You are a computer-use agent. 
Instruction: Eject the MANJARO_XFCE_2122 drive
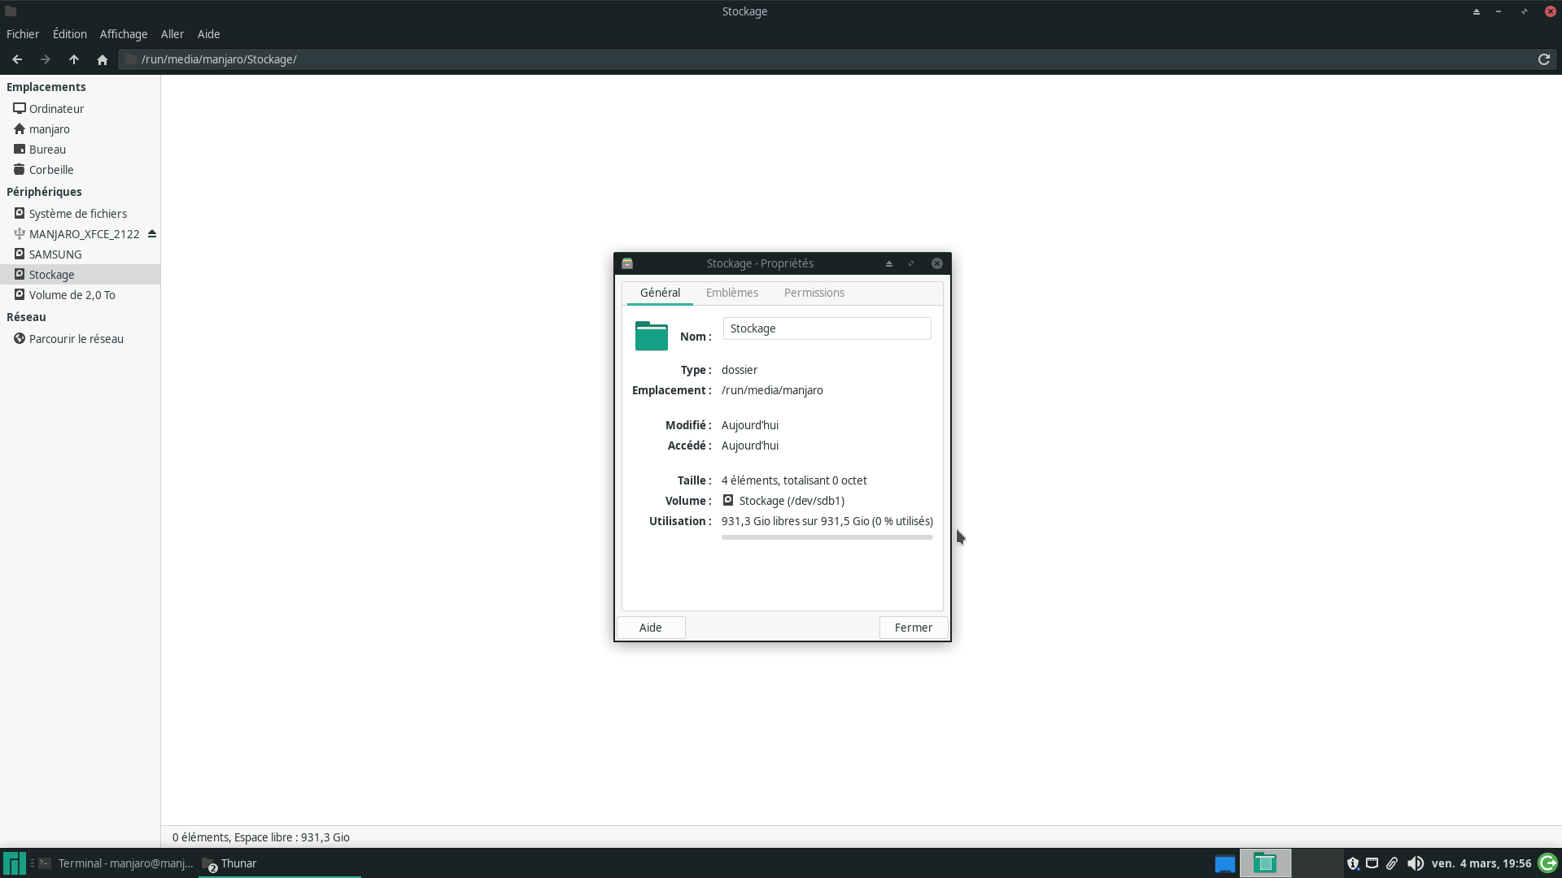(x=152, y=234)
